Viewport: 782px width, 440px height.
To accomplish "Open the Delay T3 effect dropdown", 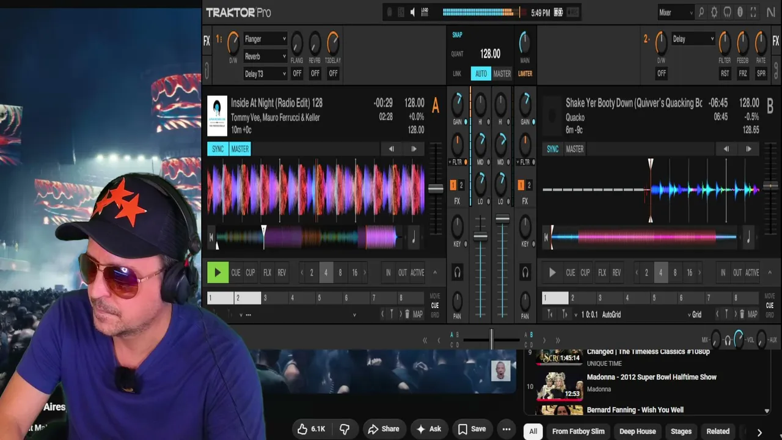I will tap(265, 73).
